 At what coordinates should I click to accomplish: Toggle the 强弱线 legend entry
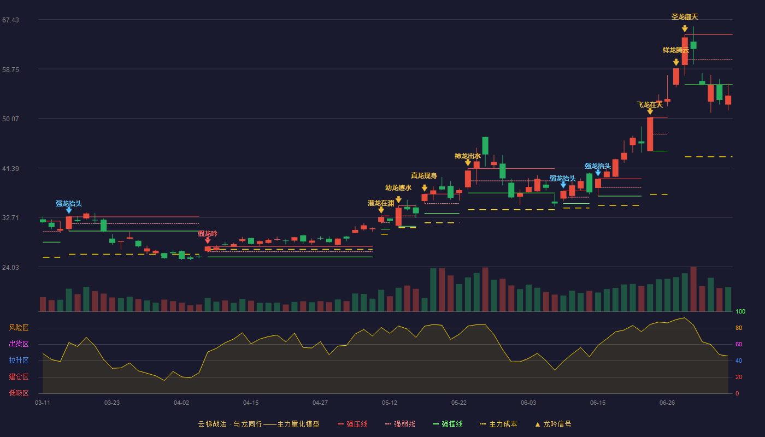[400, 424]
